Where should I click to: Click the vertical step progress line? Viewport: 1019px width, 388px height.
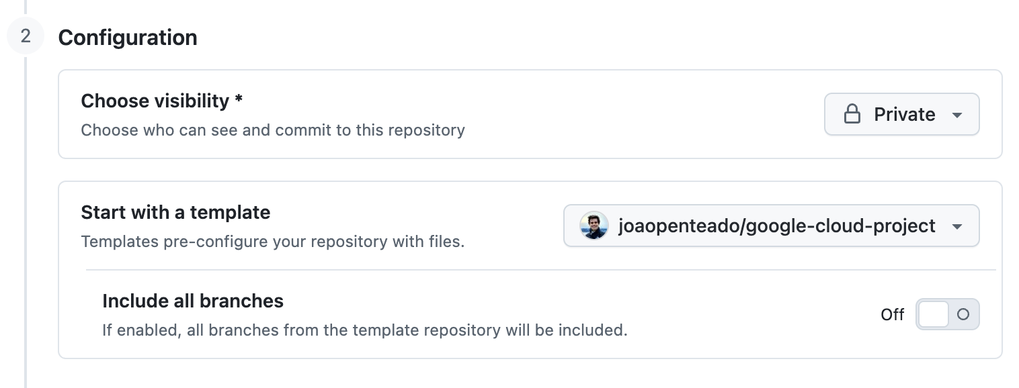[26, 222]
